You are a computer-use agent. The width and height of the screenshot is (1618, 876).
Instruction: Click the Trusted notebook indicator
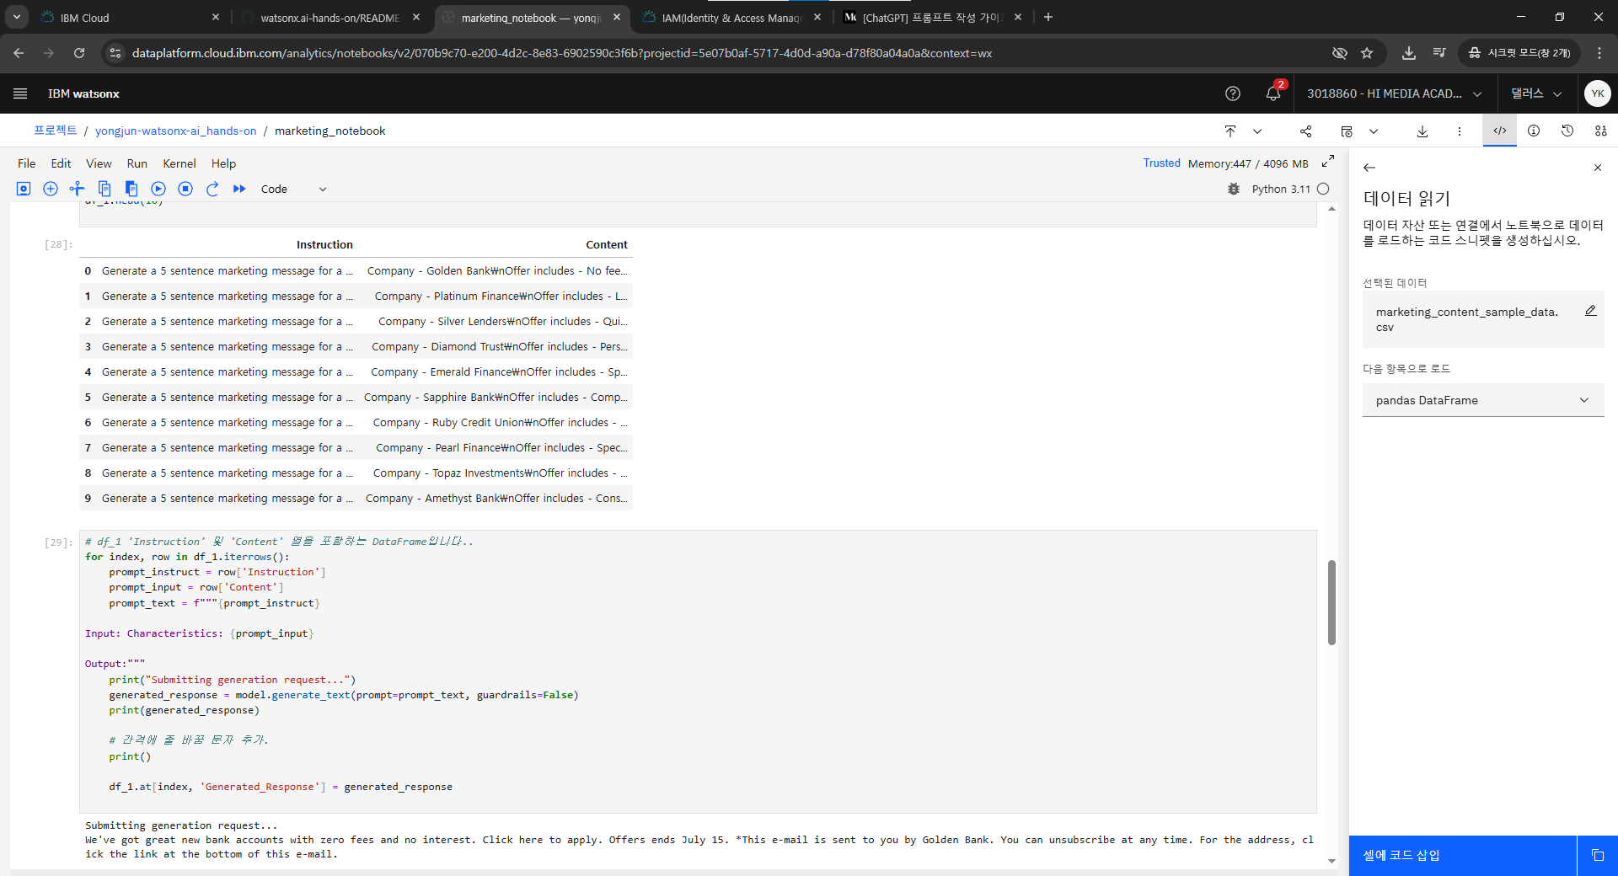click(x=1161, y=163)
